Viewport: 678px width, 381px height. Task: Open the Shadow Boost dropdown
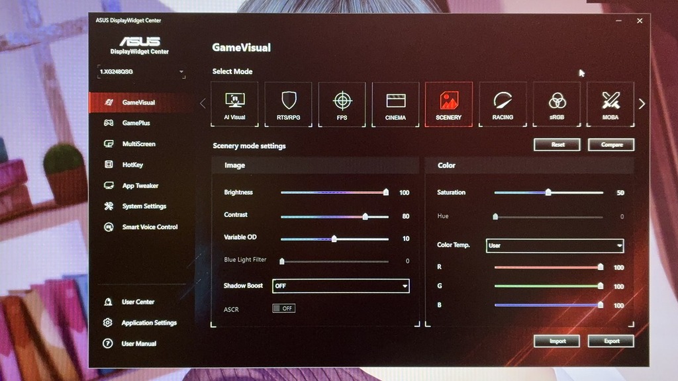click(x=342, y=286)
